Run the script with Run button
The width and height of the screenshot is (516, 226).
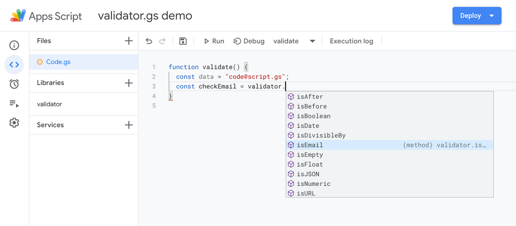[x=213, y=41]
